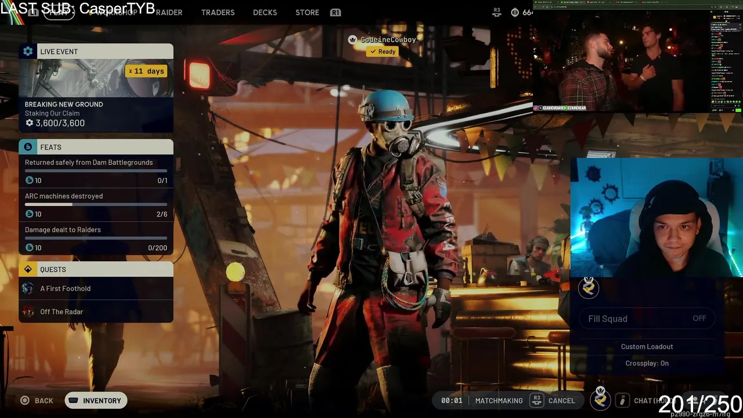
Task: Open the Breaking New Ground event thumbnail
Action: pos(96,78)
